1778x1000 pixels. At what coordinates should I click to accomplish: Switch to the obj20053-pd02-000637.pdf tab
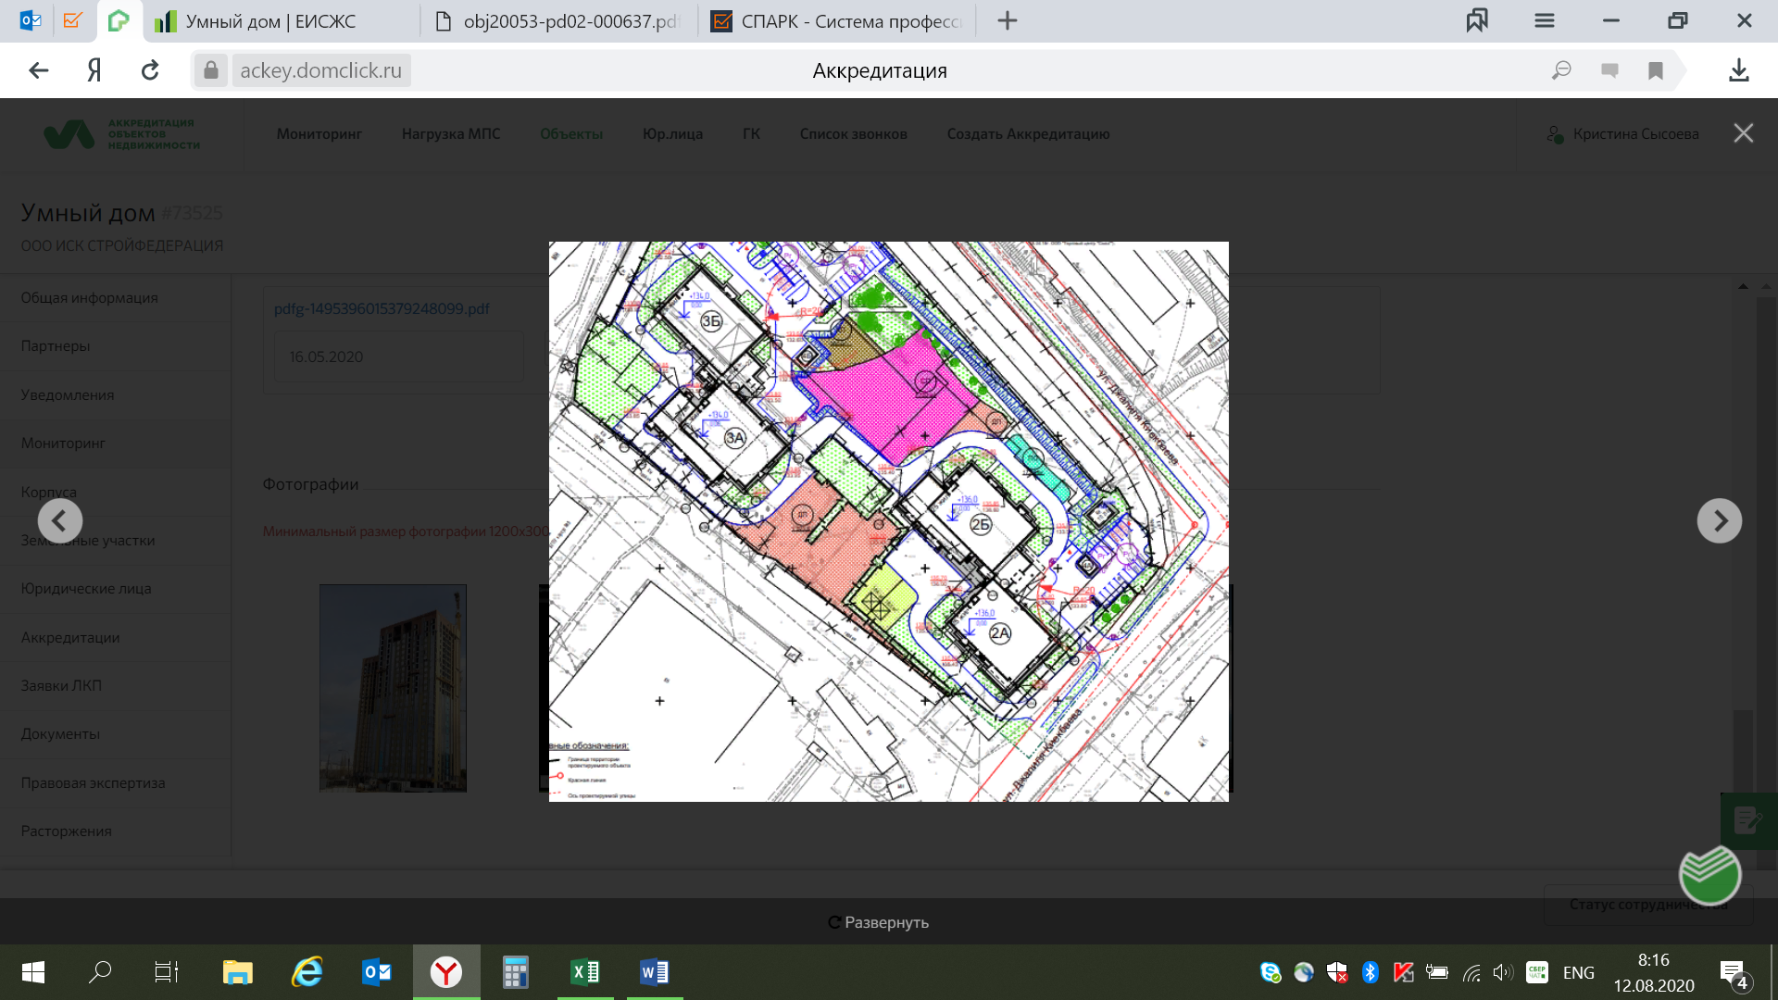pos(559,20)
